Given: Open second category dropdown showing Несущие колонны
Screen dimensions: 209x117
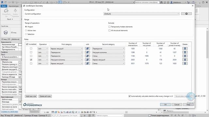Looking at the screenshot, I should pyautogui.click(x=108, y=52).
